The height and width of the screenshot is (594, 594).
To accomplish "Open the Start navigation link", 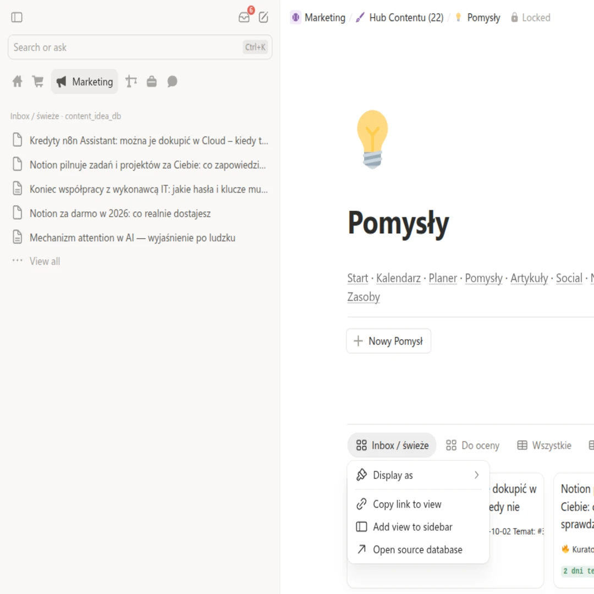I will (x=358, y=278).
